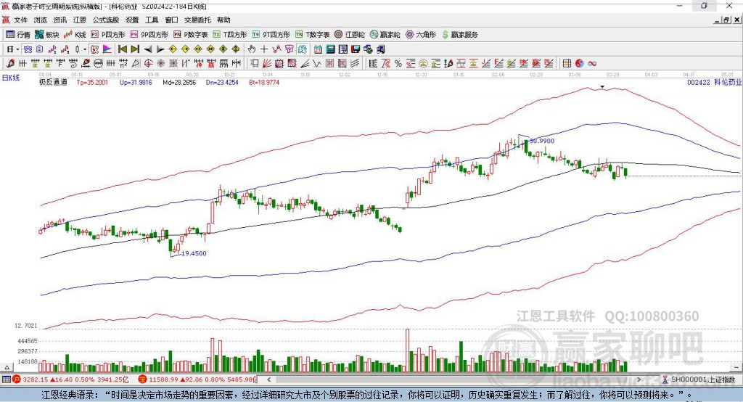Open the 窗口 menu
This screenshot has height=402, width=743.
click(171, 20)
